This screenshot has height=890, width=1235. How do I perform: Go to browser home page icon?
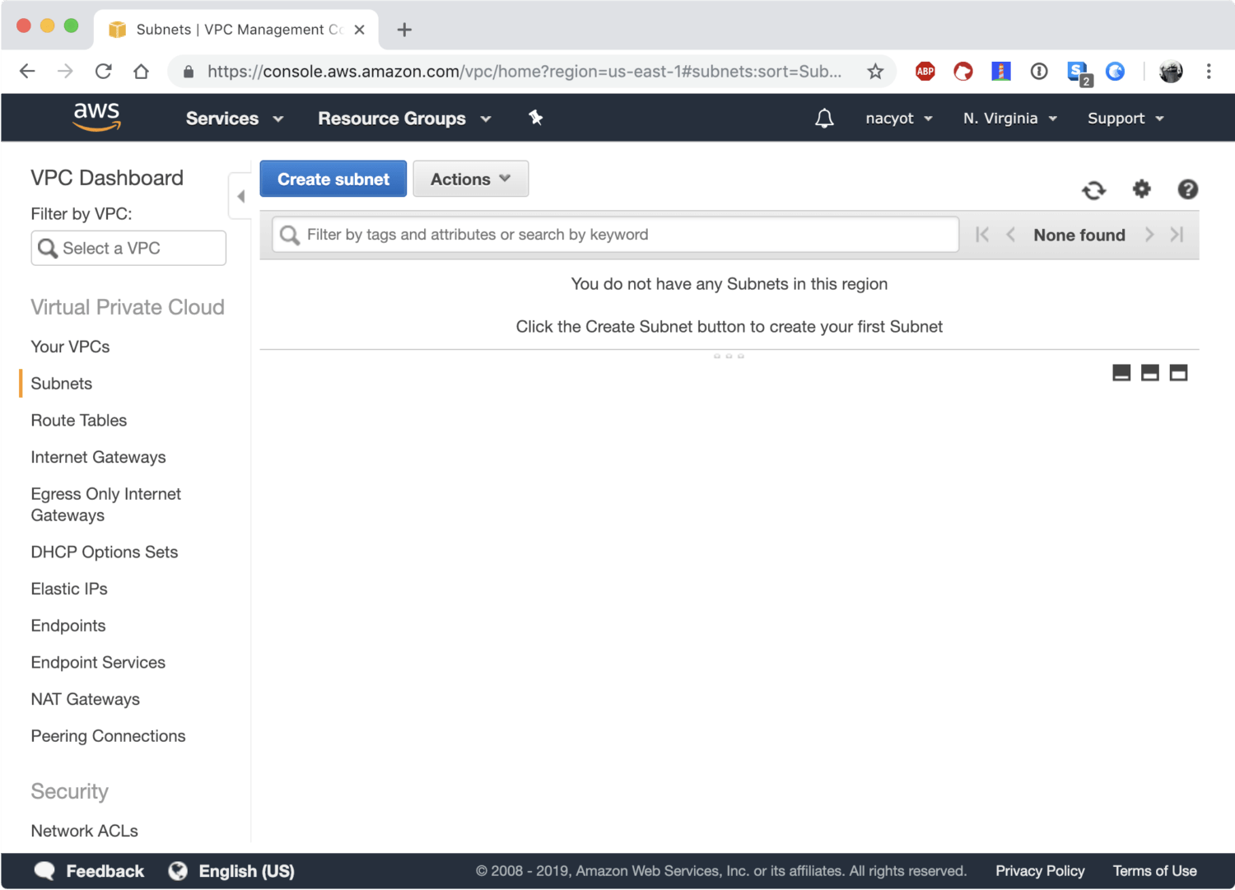click(x=141, y=72)
